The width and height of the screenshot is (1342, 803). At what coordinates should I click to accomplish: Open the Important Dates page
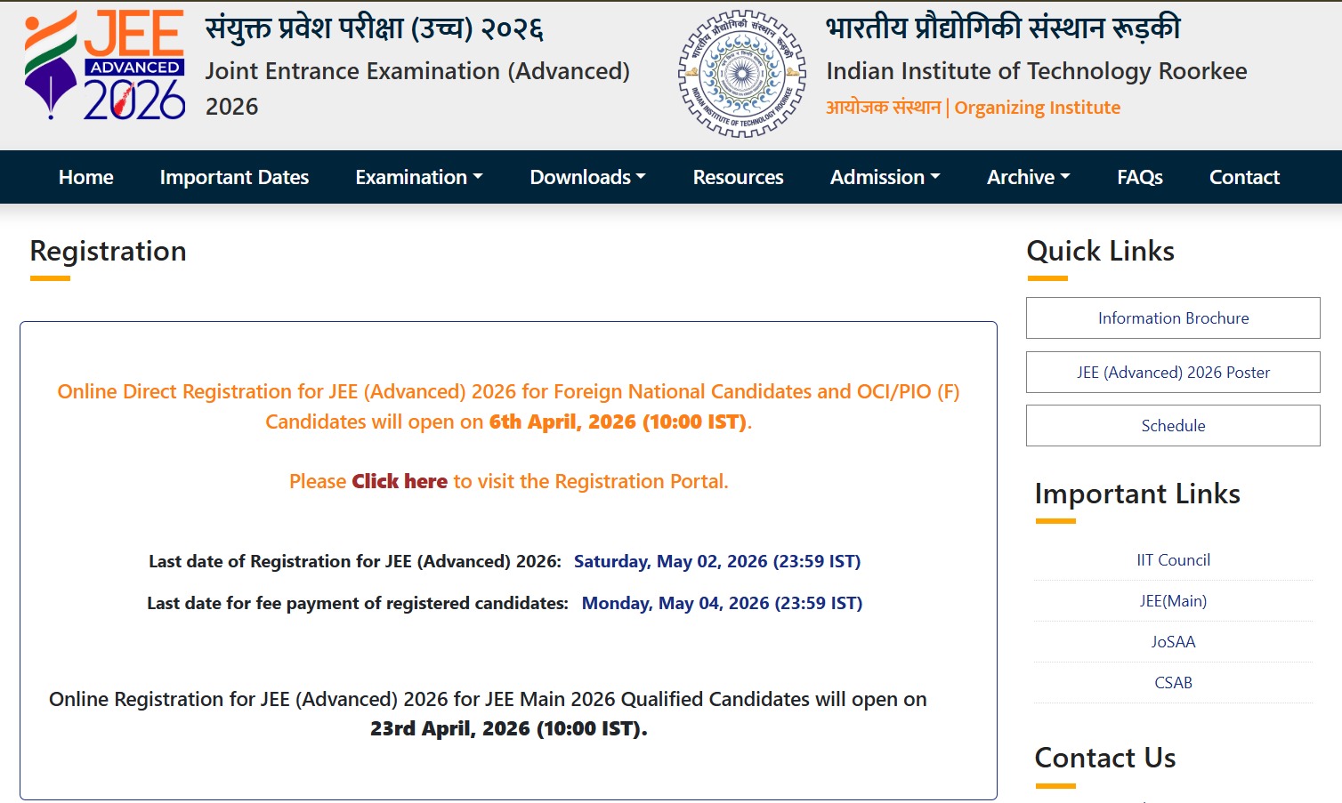pos(234,177)
